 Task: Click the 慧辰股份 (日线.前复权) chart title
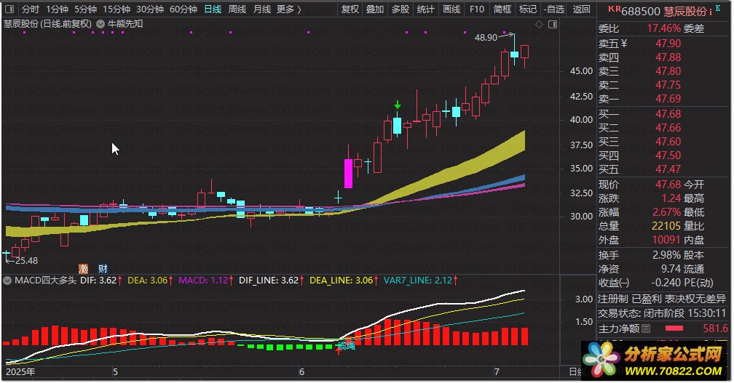click(48, 23)
